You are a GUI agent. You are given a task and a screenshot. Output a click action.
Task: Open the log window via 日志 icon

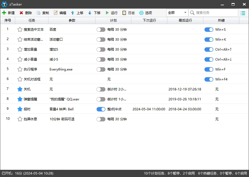(x=128, y=13)
